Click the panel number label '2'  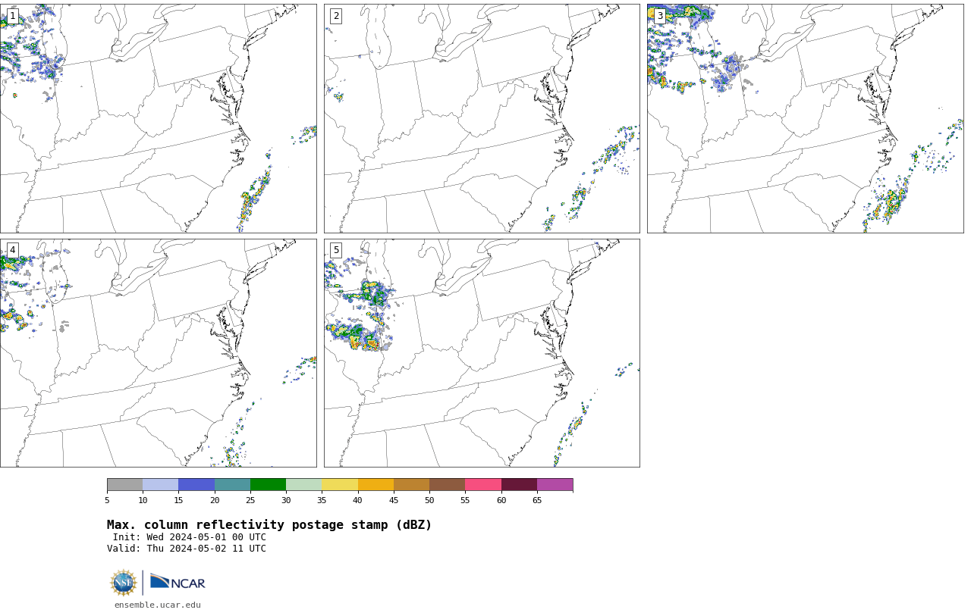(x=336, y=16)
